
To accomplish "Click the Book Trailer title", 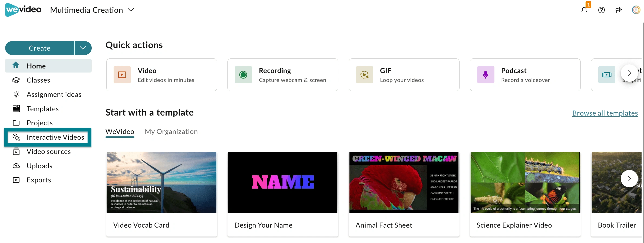I will pos(617,225).
